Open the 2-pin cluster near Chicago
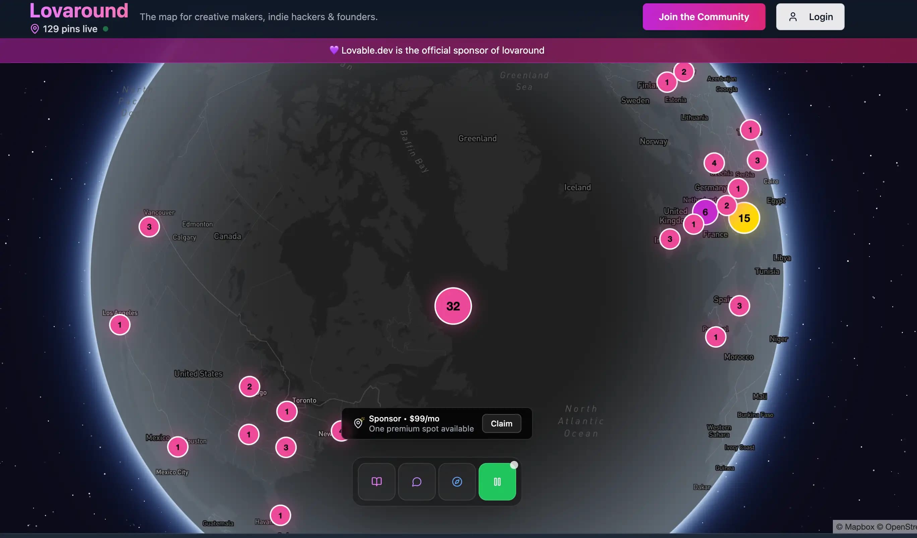Screen dimensions: 917x538 tap(249, 386)
